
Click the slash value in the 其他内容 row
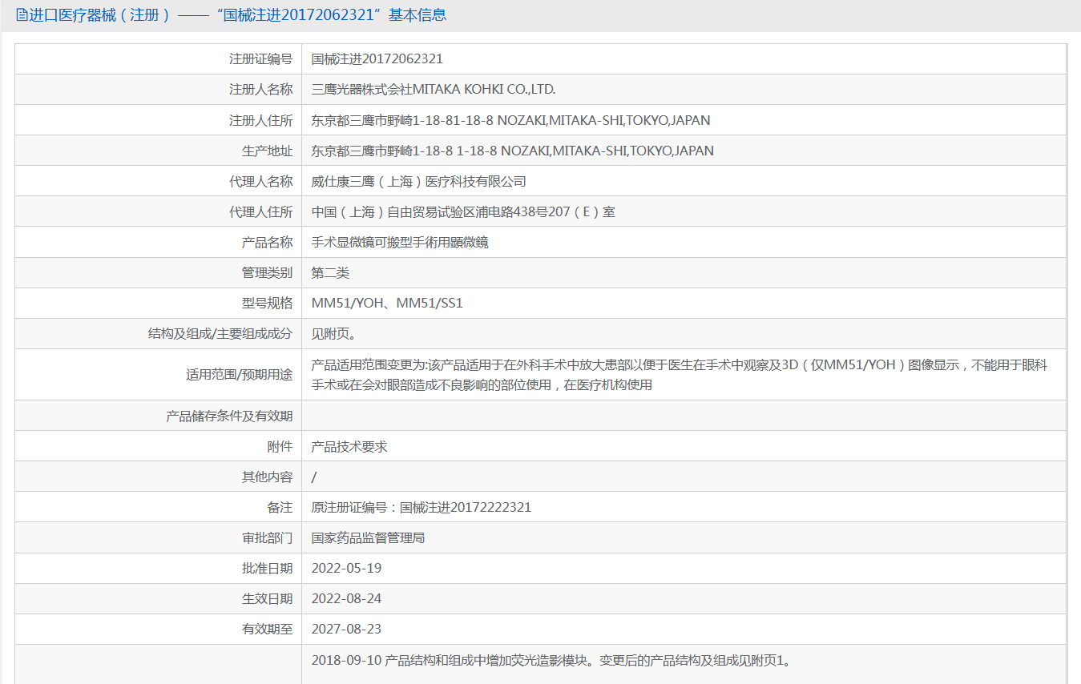314,477
